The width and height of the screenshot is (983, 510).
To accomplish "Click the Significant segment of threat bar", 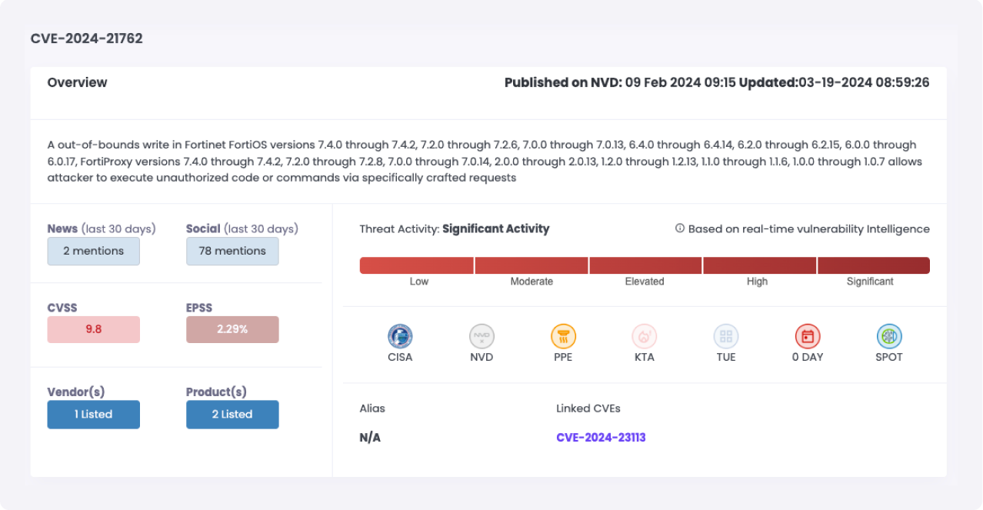I will tap(873, 265).
